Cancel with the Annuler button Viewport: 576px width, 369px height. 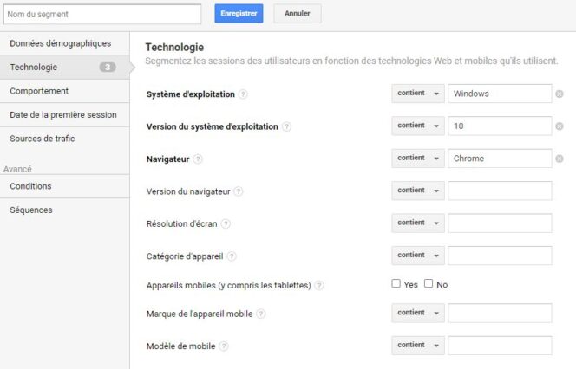pos(298,14)
